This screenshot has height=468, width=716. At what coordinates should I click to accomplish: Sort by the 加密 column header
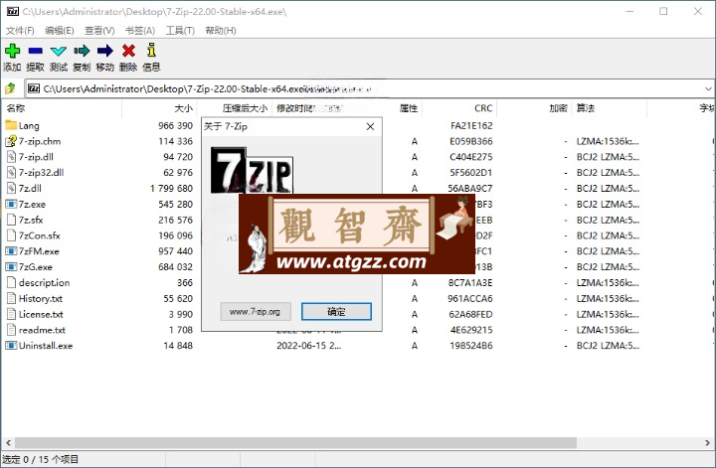tap(534, 108)
